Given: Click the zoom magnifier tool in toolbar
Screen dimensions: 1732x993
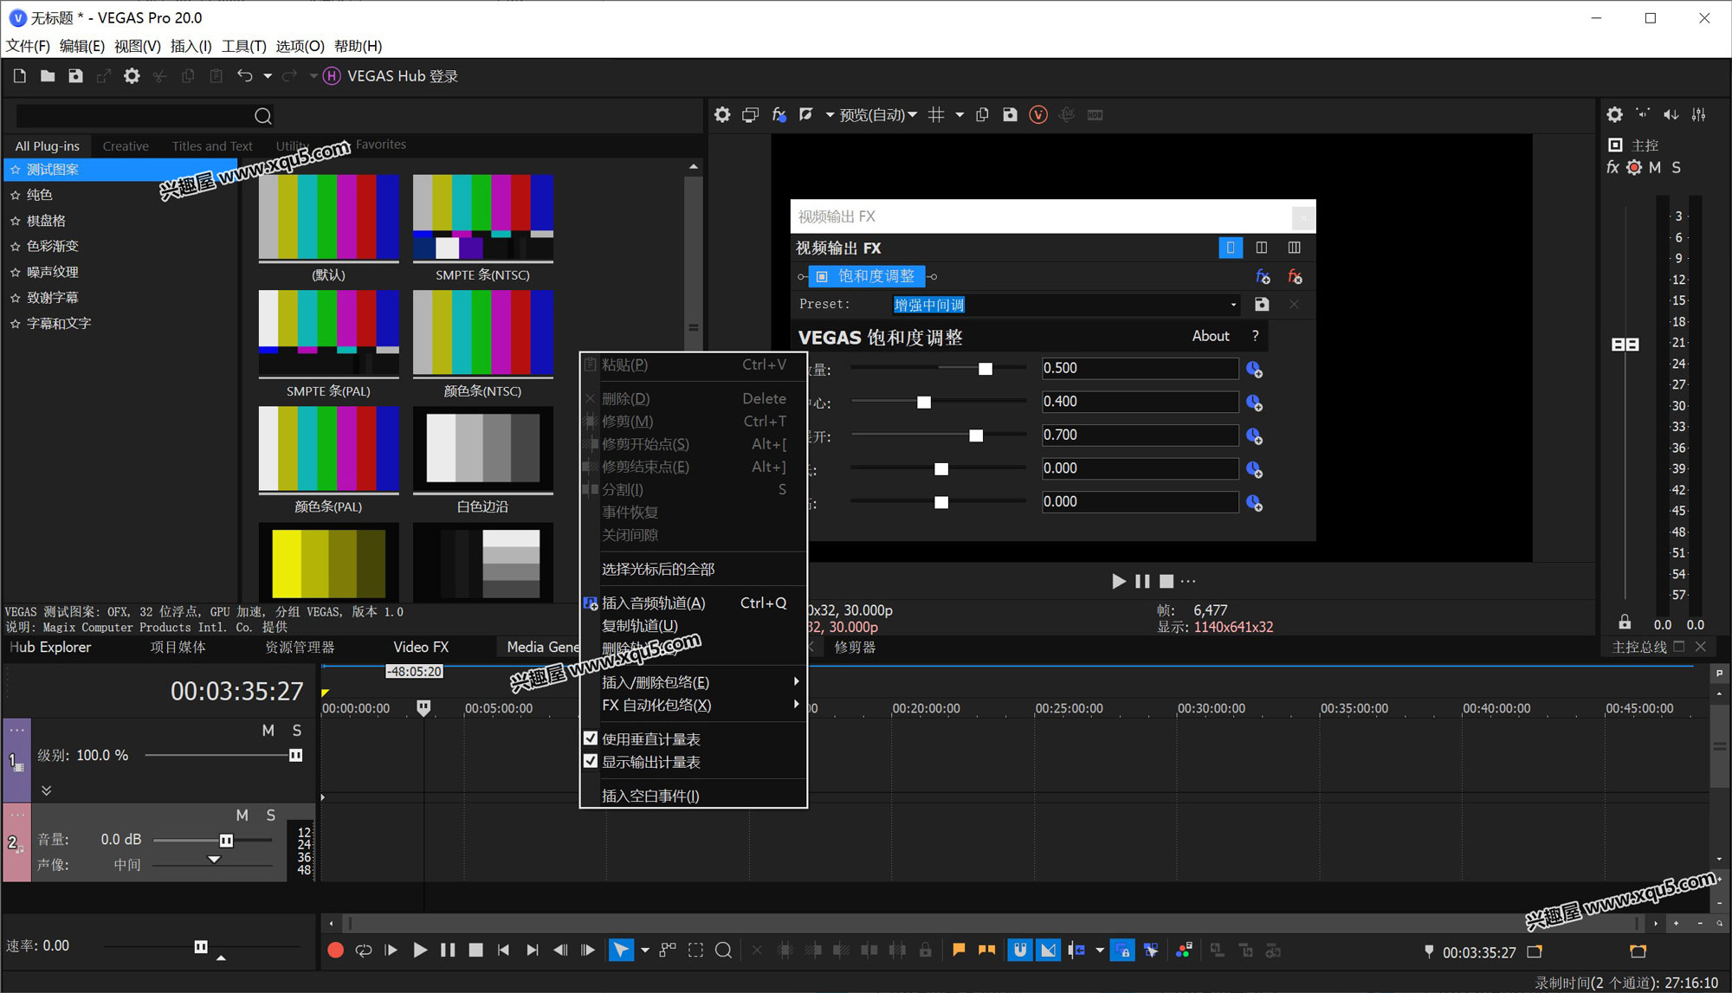Looking at the screenshot, I should [x=723, y=951].
